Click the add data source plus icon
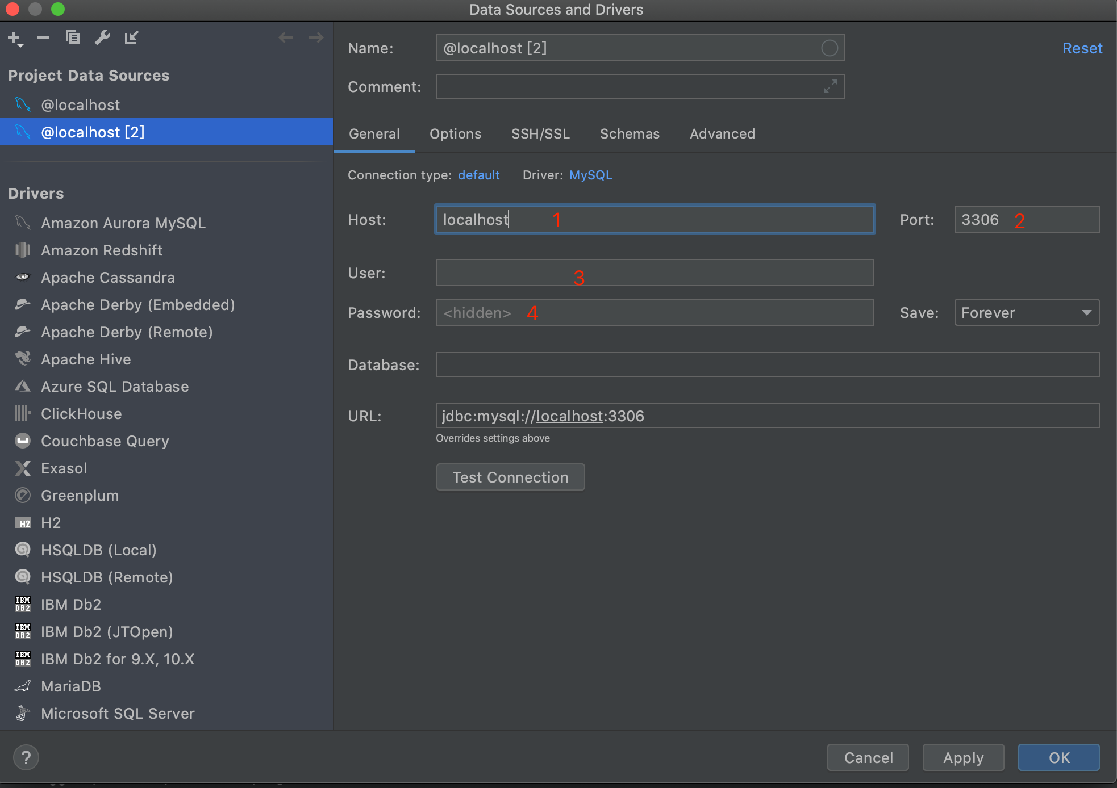Screen dimensions: 1117x788 tap(15, 38)
